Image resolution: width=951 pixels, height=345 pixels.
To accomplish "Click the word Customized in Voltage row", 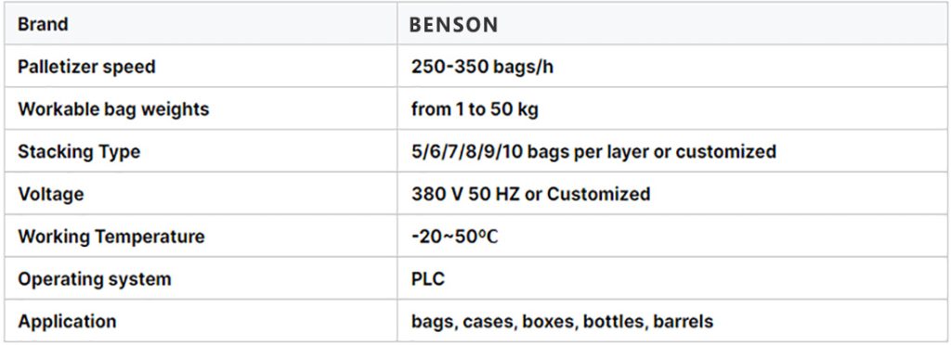I will 599,194.
